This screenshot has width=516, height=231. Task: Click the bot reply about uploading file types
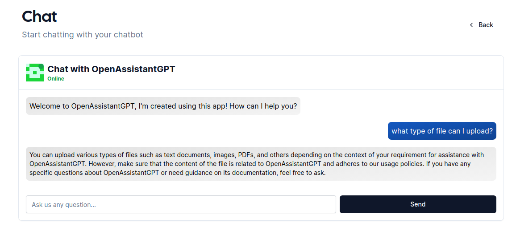point(261,164)
